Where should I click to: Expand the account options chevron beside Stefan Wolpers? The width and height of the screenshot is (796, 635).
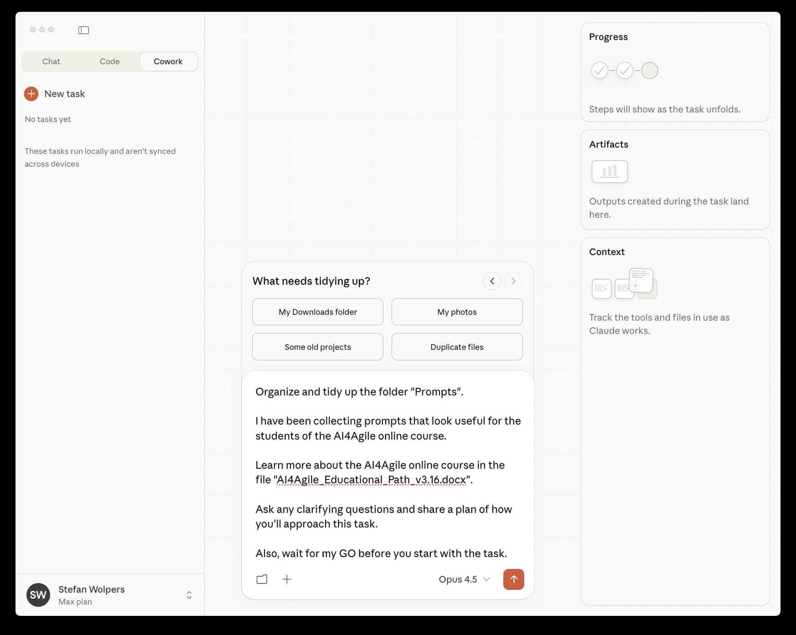coord(189,595)
